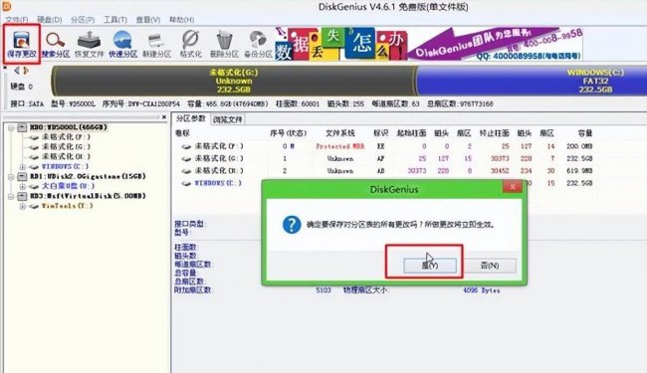The image size is (647, 373).
Task: Collapse the HD3:MsftVirtualDisk tree node
Action: point(12,197)
